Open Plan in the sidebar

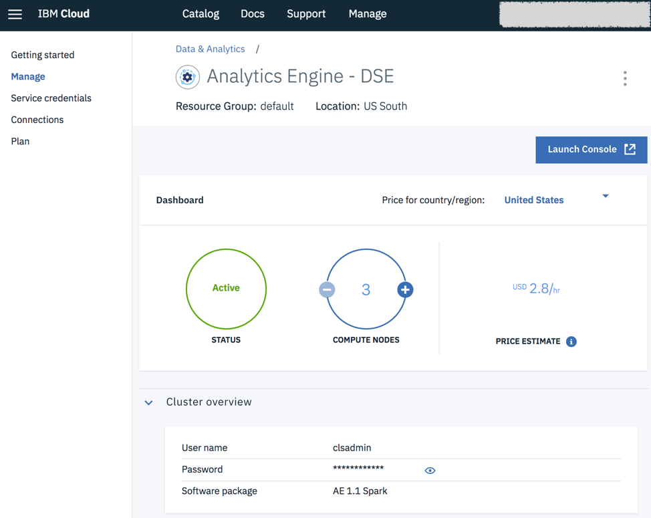(20, 141)
